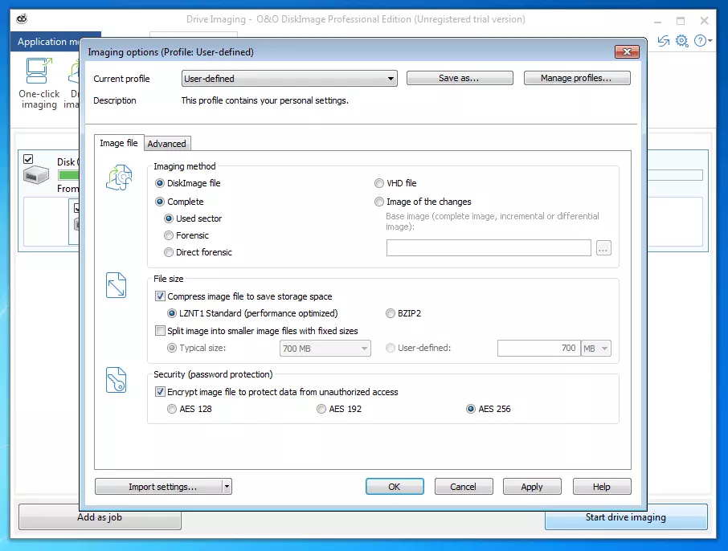Click the File size section icon
This screenshot has width=728, height=551.
(x=116, y=285)
